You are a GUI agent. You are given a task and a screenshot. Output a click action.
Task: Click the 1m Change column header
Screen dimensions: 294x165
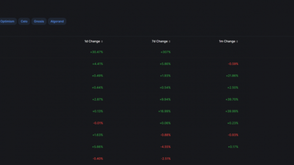(x=227, y=41)
